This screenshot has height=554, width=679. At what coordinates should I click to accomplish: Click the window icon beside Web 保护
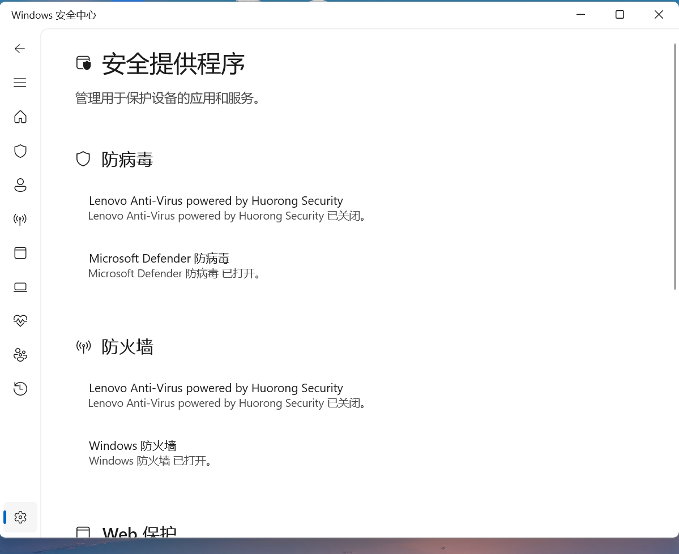83,532
